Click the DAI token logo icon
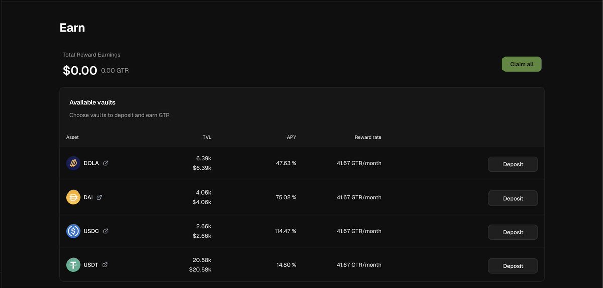This screenshot has width=603, height=288. (x=73, y=197)
